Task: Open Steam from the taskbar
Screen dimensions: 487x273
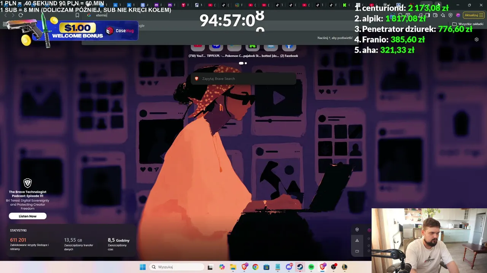Action: tap(300, 267)
